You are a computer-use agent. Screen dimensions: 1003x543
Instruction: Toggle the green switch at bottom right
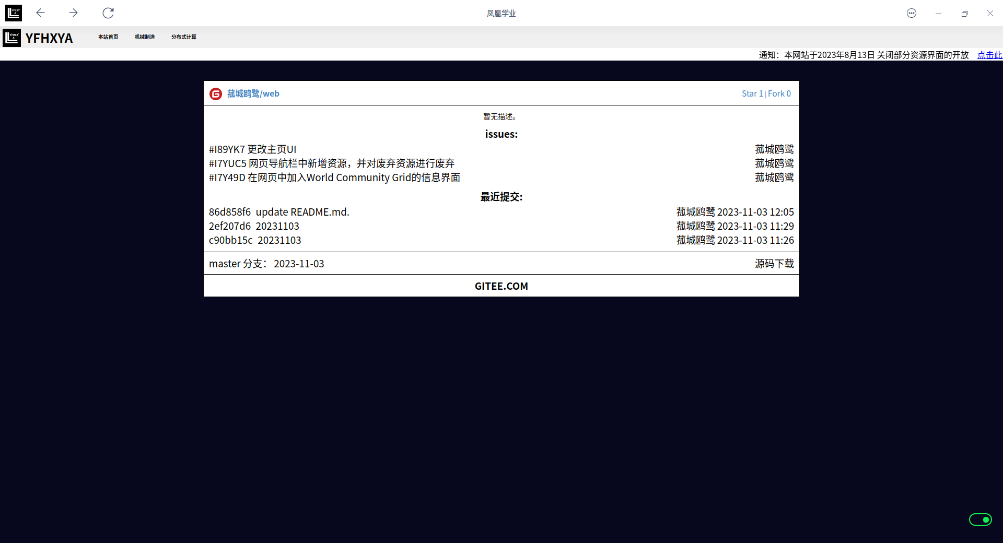pos(980,520)
